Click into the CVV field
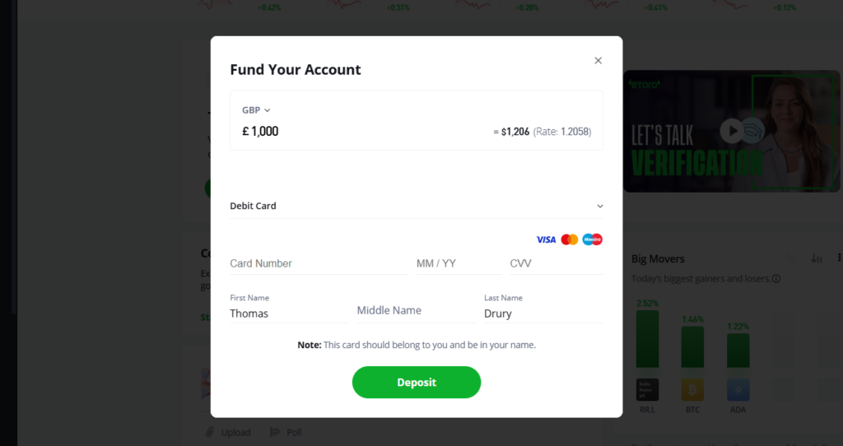Viewport: 843px width, 446px height. (x=555, y=263)
